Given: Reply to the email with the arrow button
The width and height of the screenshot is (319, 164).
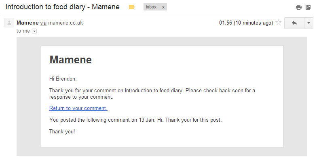Looking at the screenshot, I should (x=294, y=23).
